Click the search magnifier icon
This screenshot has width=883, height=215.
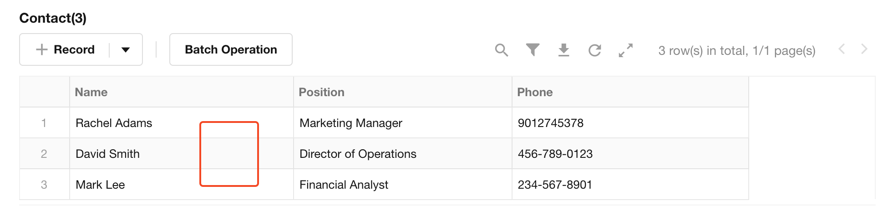click(501, 50)
